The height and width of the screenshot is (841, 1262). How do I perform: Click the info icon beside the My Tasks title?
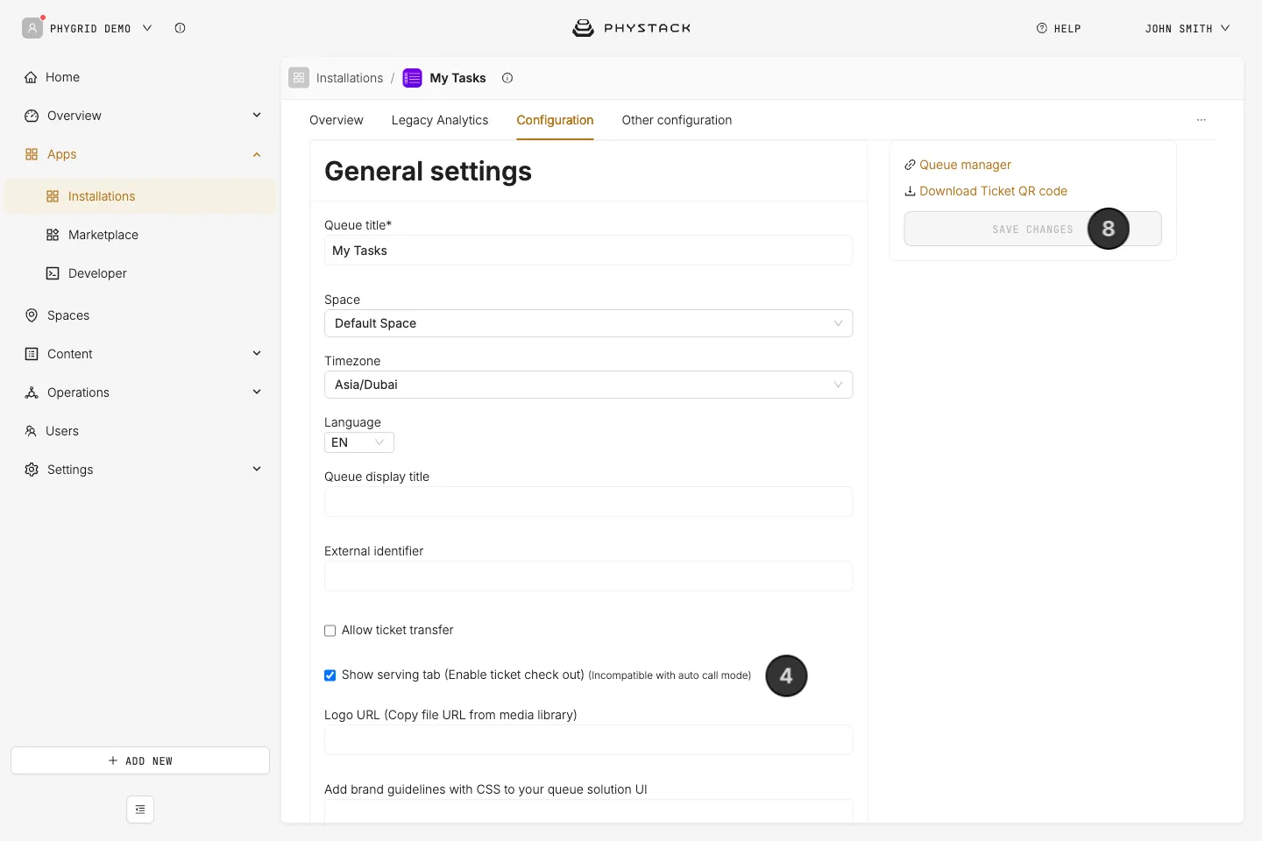click(x=507, y=78)
